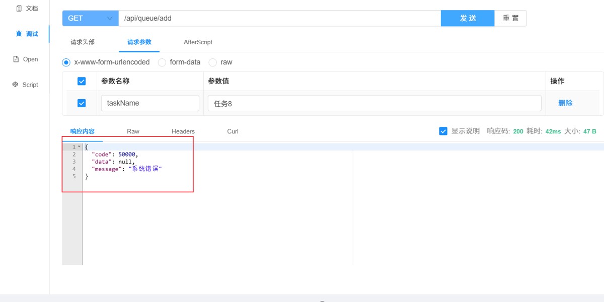Click the /api/queue/add URL field
The image size is (604, 302).
click(280, 18)
